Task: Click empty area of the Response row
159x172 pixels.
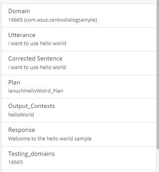Action: tap(122, 134)
